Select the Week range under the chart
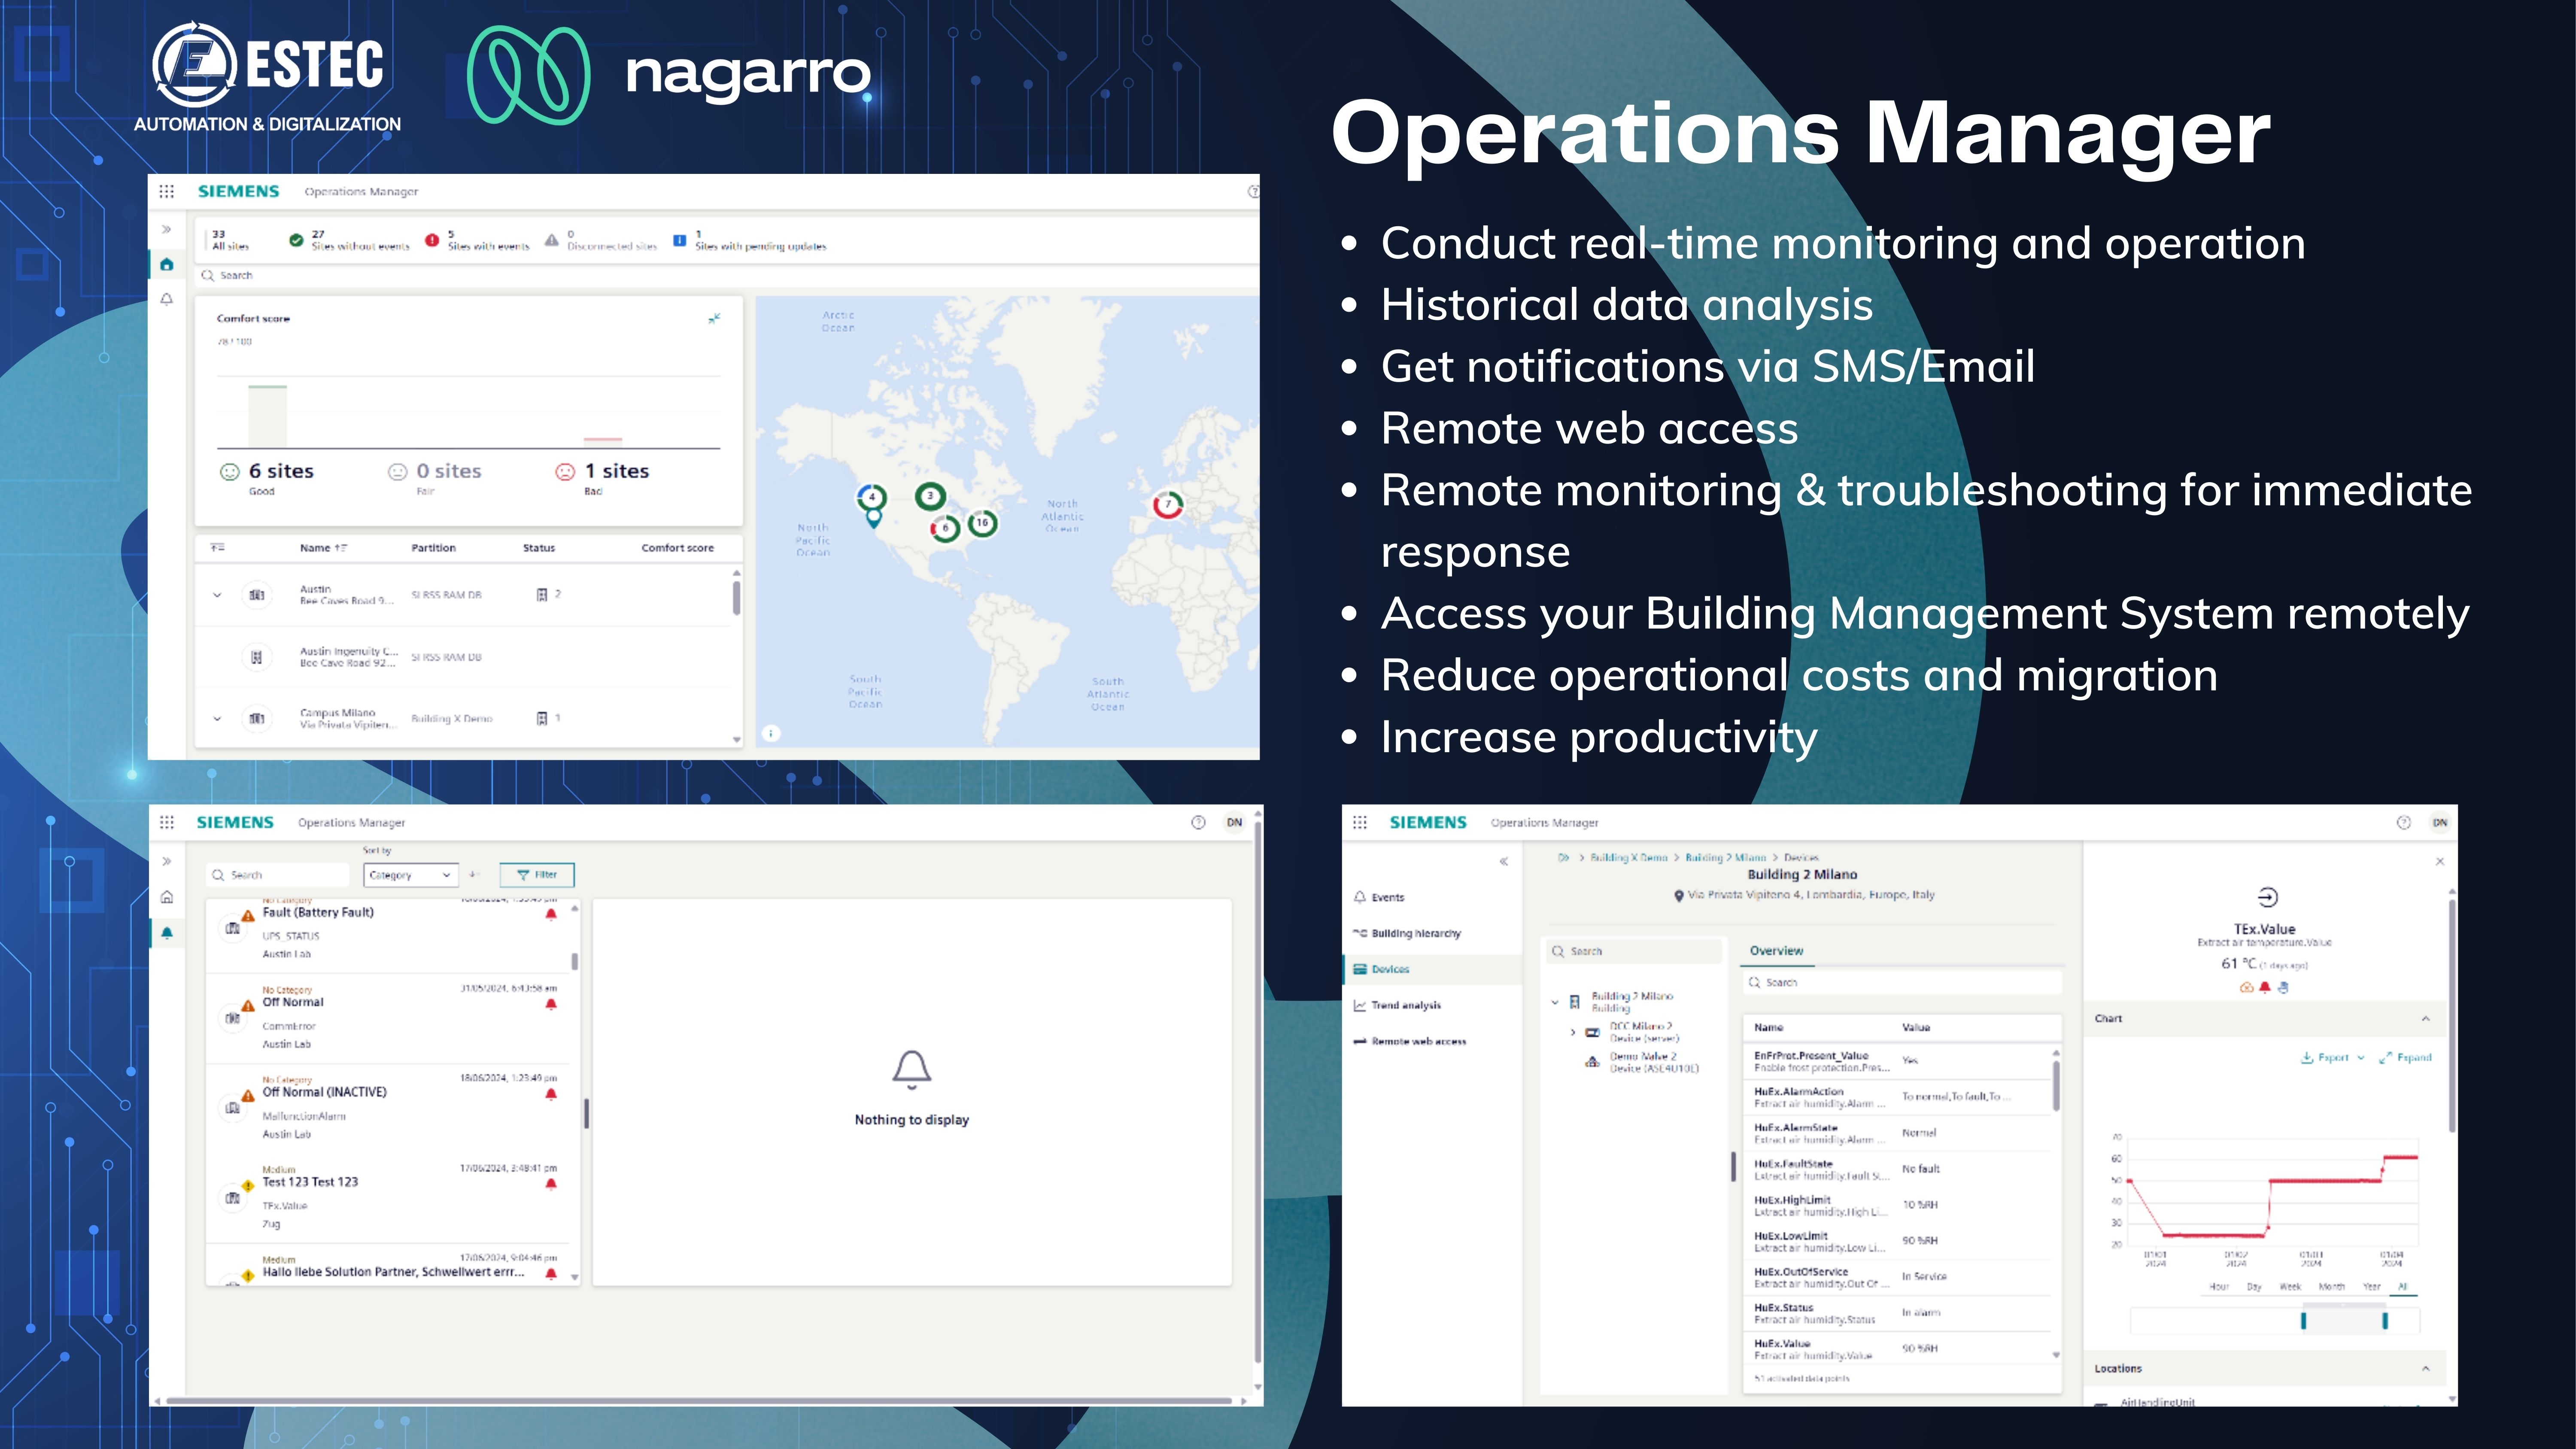Image resolution: width=2576 pixels, height=1449 pixels. 2290,1287
